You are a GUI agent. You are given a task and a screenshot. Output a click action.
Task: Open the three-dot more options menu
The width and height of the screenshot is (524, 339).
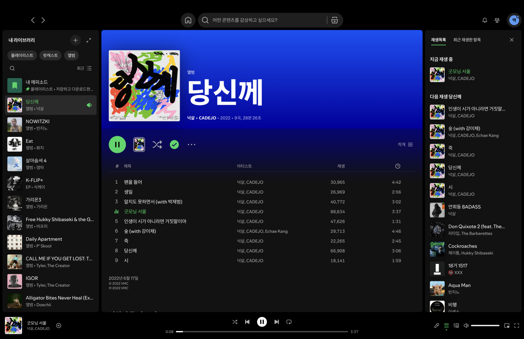click(x=192, y=144)
